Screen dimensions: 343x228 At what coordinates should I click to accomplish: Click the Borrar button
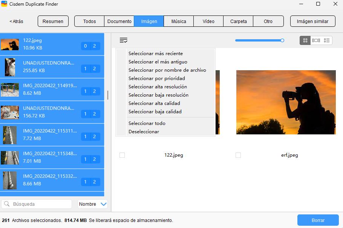pyautogui.click(x=318, y=220)
